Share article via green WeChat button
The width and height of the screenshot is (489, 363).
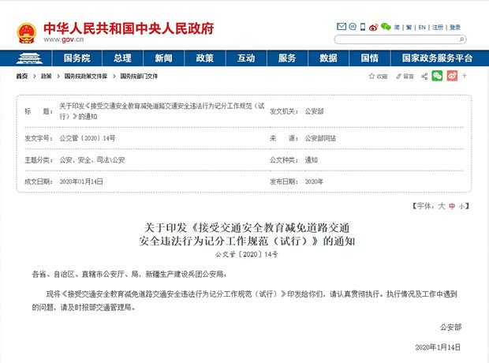click(x=437, y=76)
